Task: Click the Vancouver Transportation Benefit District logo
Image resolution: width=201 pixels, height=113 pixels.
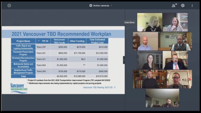Action: (19, 88)
